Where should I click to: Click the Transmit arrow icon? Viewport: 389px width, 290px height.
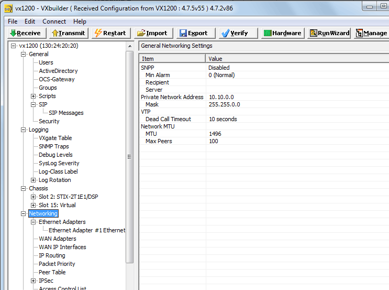[x=55, y=33]
